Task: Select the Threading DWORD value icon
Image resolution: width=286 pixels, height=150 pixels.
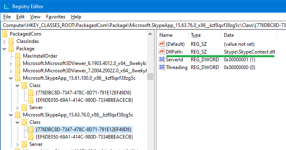Action: 162,67
